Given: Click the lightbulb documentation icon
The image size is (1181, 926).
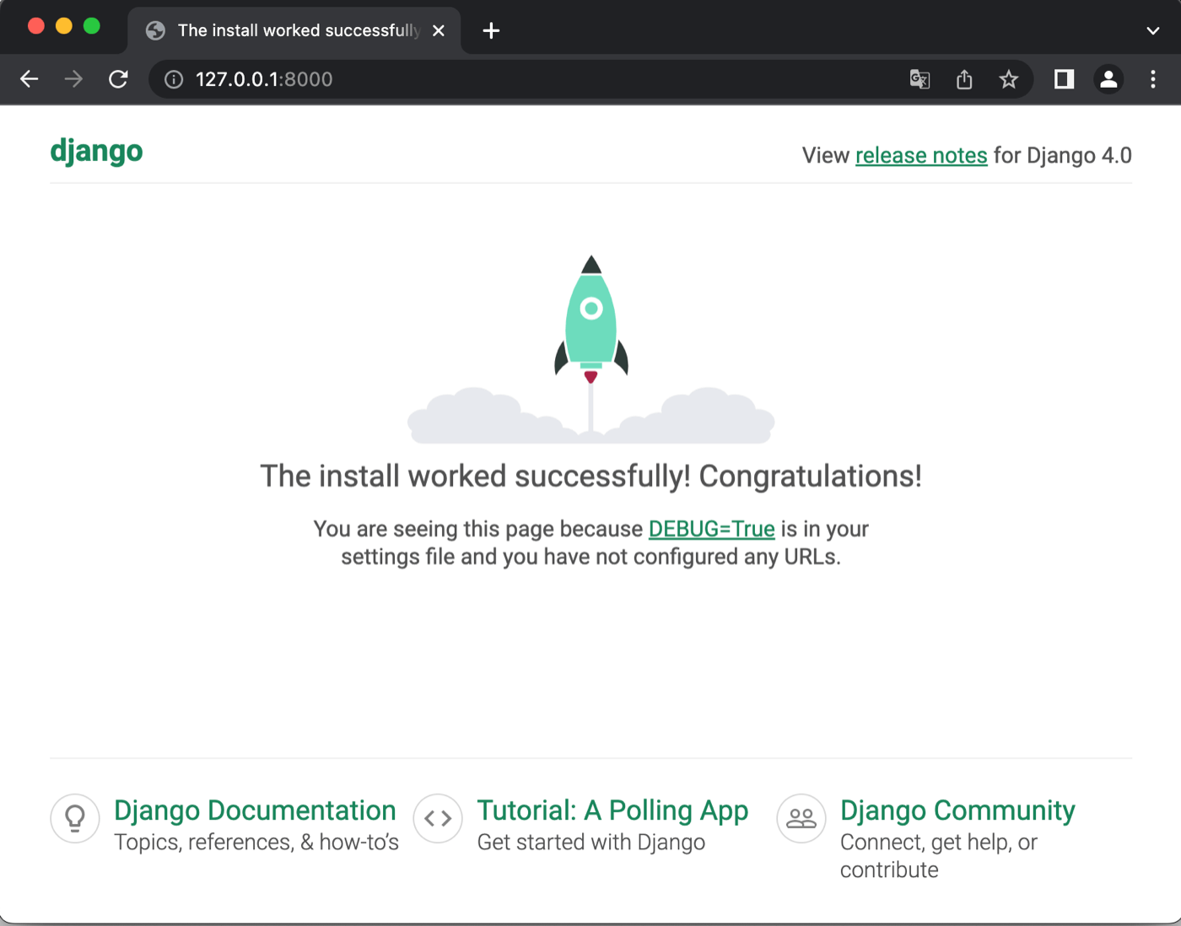Looking at the screenshot, I should 75,818.
